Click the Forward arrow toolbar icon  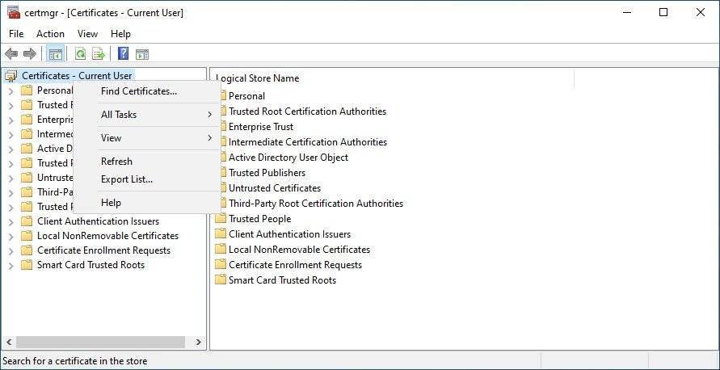pos(30,54)
